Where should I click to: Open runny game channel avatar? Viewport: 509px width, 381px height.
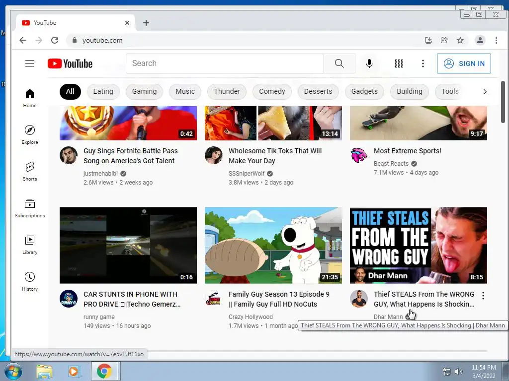[x=69, y=299]
